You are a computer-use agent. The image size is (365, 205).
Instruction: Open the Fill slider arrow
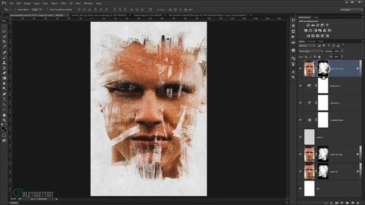click(342, 57)
